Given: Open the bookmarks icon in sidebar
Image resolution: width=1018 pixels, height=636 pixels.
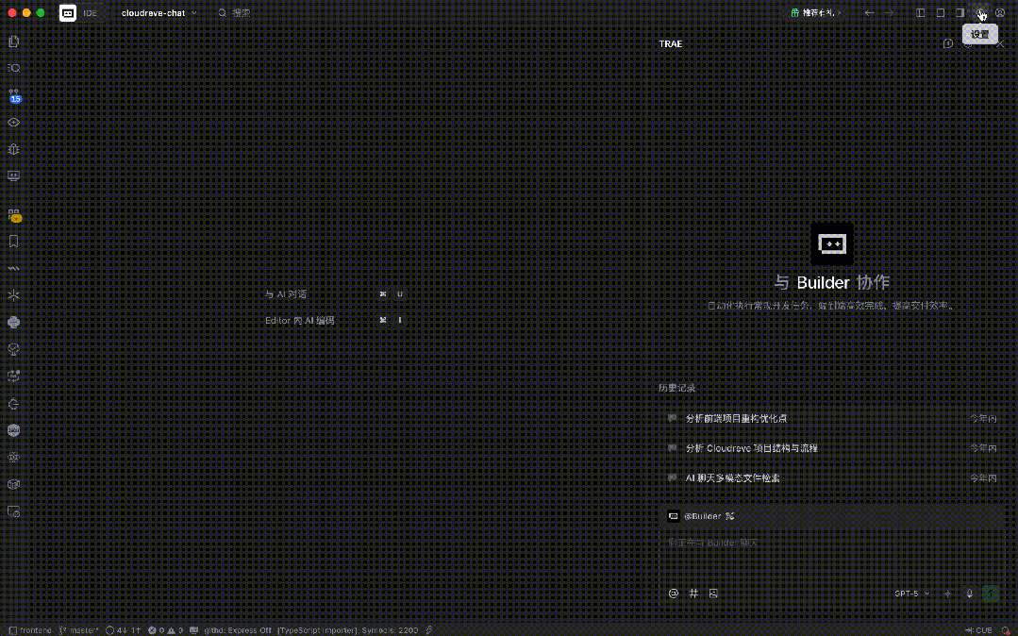Looking at the screenshot, I should (14, 242).
